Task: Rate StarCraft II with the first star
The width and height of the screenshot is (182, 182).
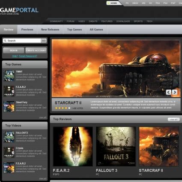Action: pos(56,108)
